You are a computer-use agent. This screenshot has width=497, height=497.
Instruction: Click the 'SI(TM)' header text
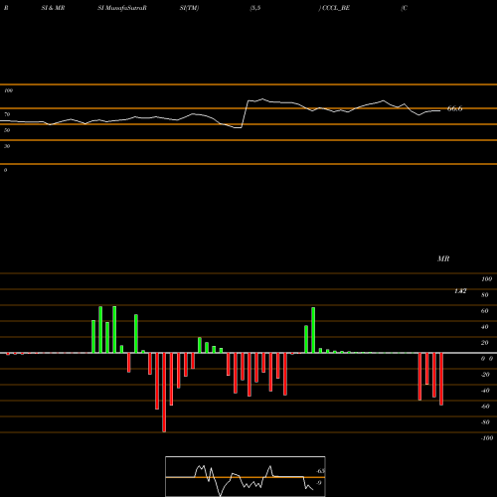pos(189,8)
